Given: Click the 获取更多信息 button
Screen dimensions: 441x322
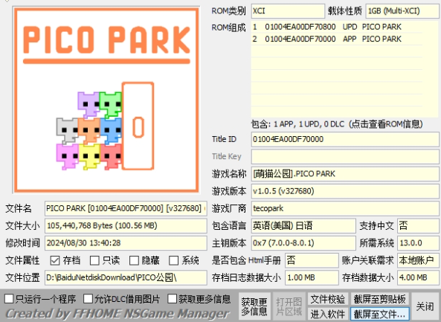Looking at the screenshot, I should pos(254,306).
